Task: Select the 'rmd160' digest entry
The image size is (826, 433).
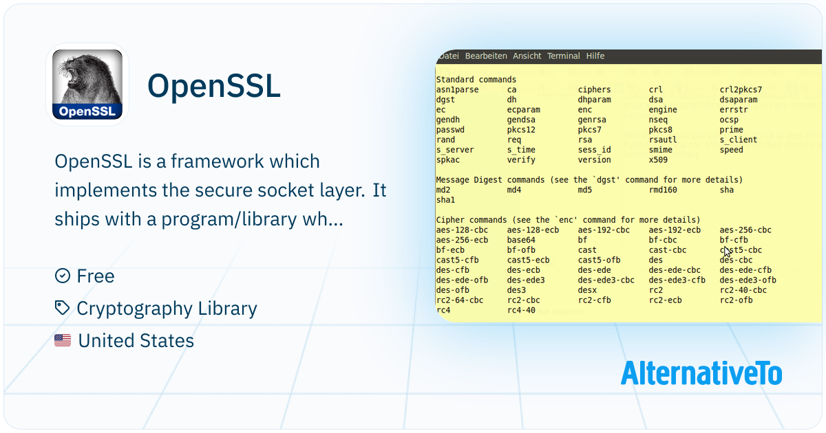Action: [663, 190]
